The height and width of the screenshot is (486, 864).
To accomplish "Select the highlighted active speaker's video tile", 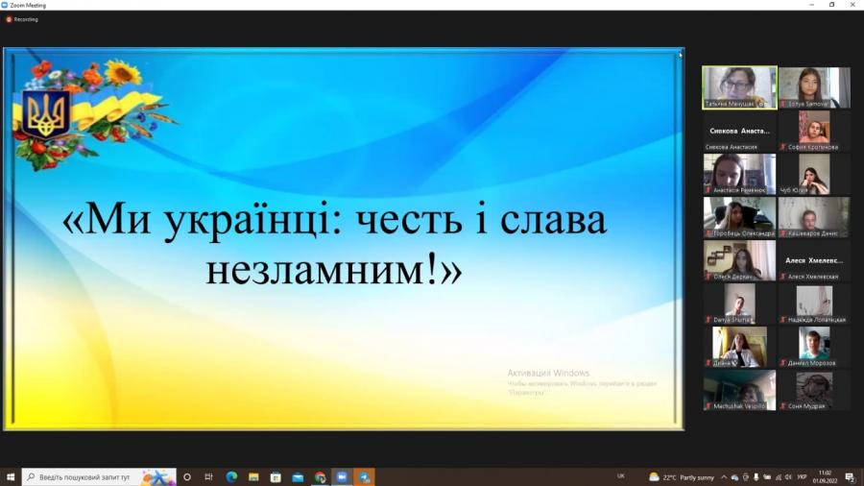I will click(739, 86).
